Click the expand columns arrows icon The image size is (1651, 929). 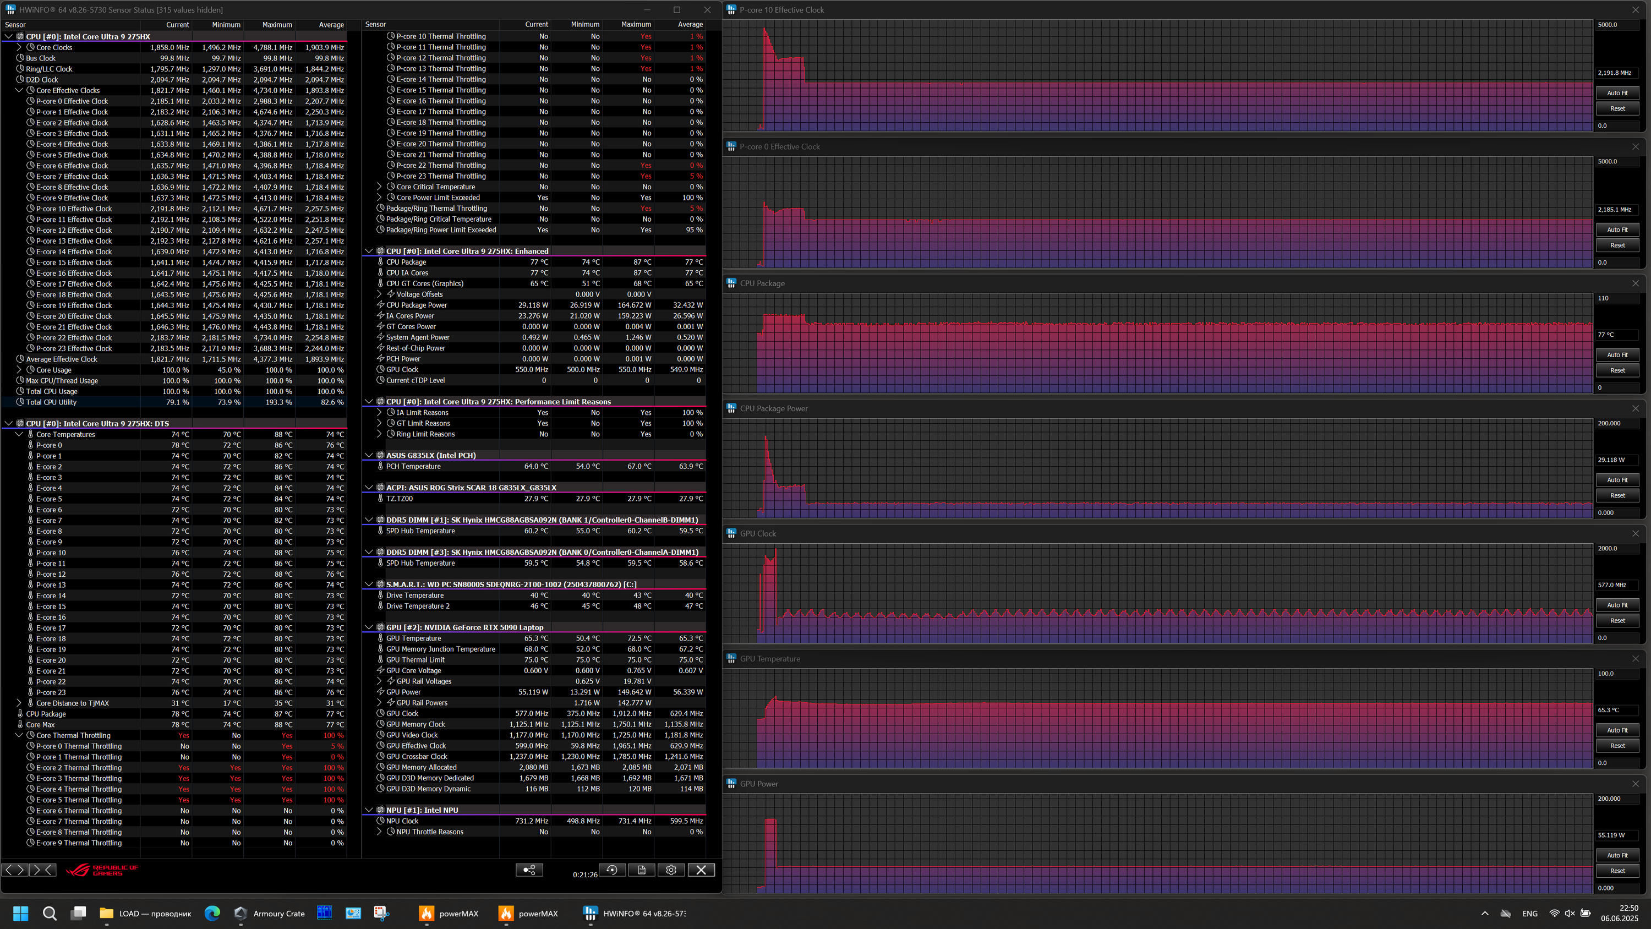coord(14,870)
